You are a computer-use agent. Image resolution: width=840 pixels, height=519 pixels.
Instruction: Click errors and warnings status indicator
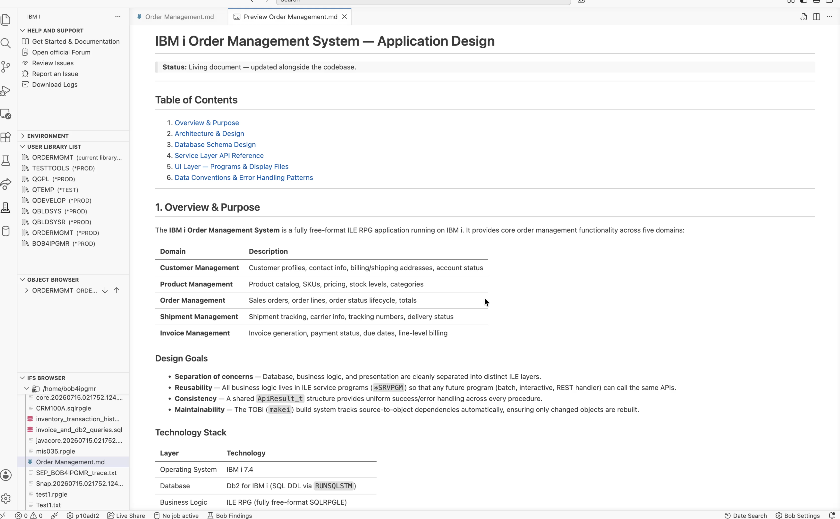29,515
